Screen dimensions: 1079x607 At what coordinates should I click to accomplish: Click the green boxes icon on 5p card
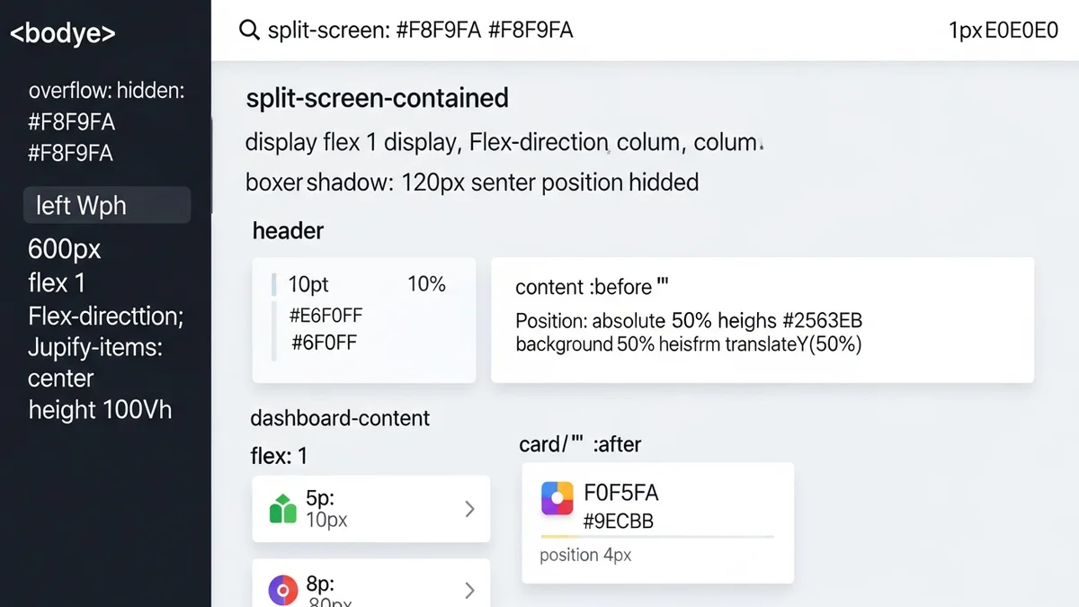point(283,509)
